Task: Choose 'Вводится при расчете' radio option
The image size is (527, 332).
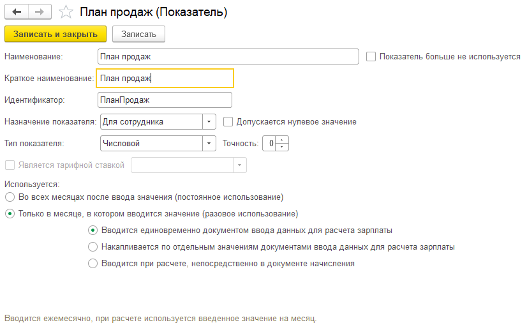Action: coord(93,263)
